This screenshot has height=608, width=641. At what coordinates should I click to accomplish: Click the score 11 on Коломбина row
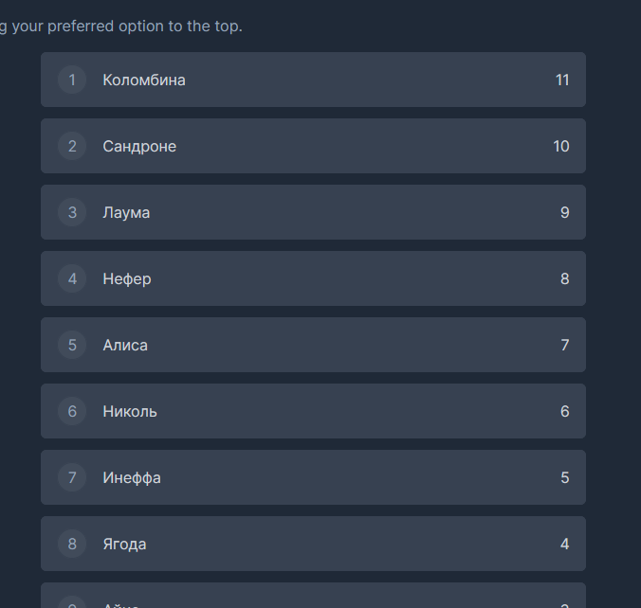pyautogui.click(x=562, y=80)
